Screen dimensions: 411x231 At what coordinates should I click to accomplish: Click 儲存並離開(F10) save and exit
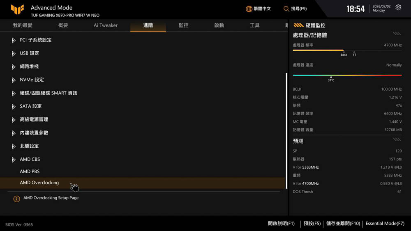(343, 224)
